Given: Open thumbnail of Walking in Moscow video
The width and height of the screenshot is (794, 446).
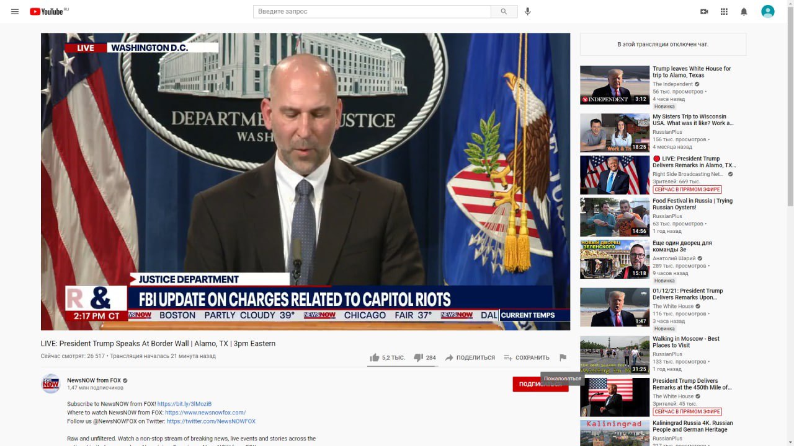Looking at the screenshot, I should [x=615, y=355].
